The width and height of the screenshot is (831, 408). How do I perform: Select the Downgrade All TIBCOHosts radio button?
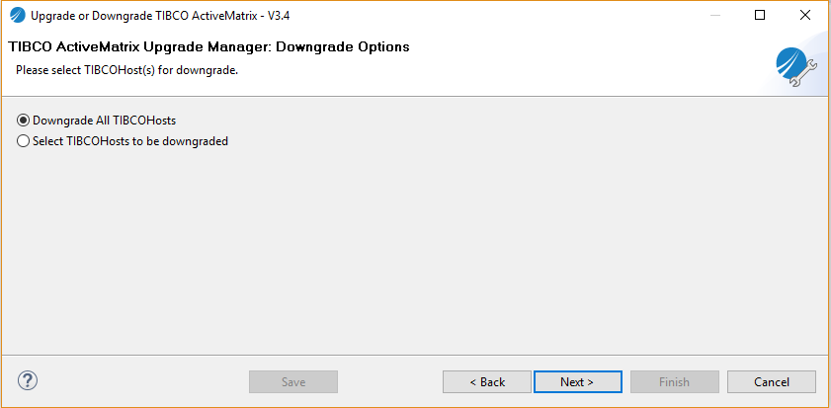click(24, 121)
